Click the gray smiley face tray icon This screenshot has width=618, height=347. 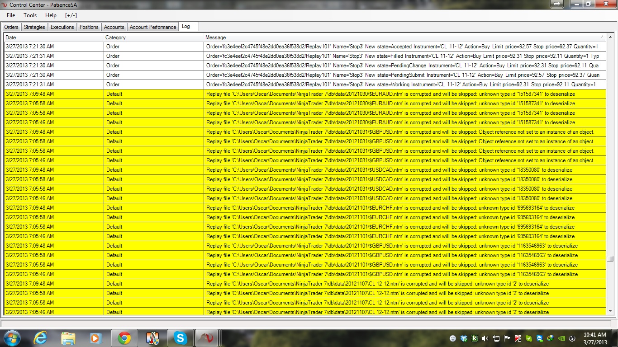pos(453,338)
